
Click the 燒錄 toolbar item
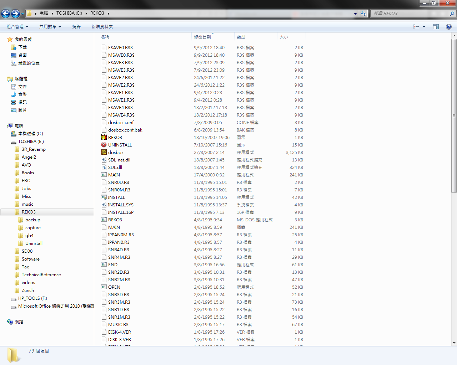[76, 27]
